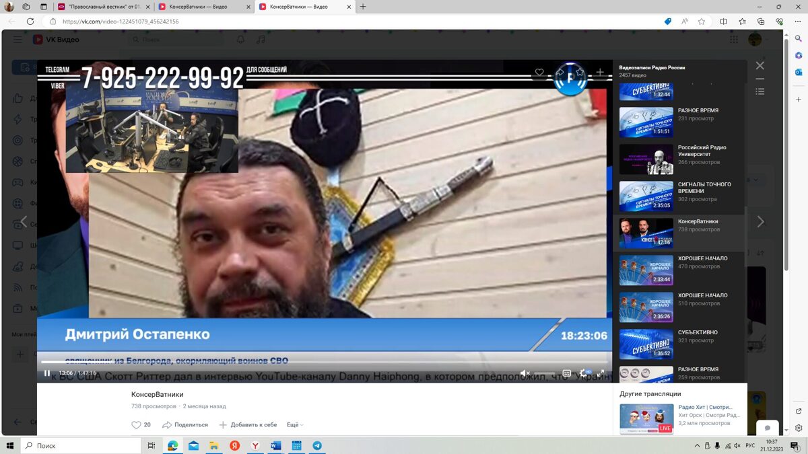
Task: Open browser tab actions menu
Action: coord(43,7)
